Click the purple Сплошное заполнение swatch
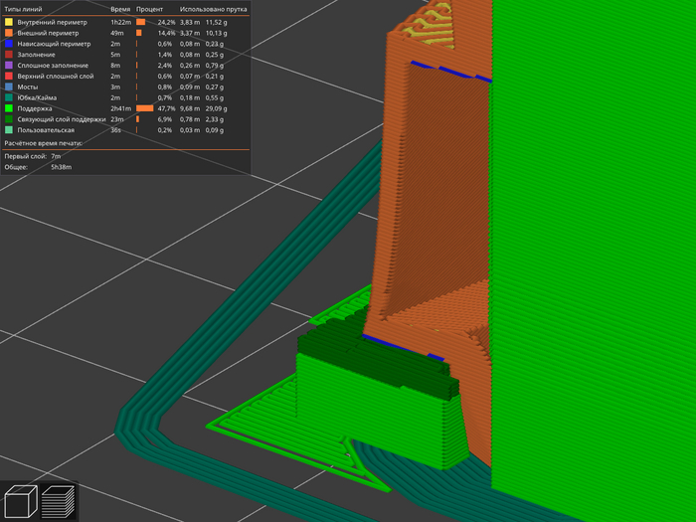Image resolution: width=696 pixels, height=522 pixels. click(9, 65)
